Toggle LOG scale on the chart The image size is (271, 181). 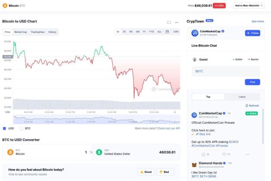click(176, 32)
